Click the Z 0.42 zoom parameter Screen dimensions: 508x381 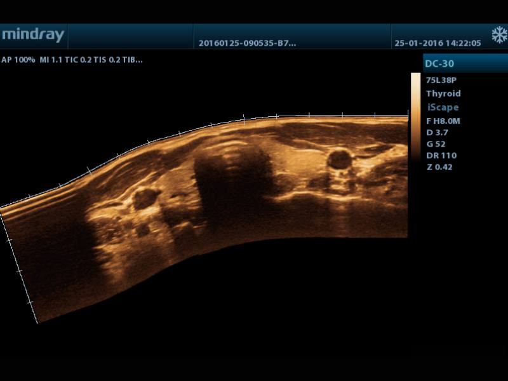tap(439, 167)
